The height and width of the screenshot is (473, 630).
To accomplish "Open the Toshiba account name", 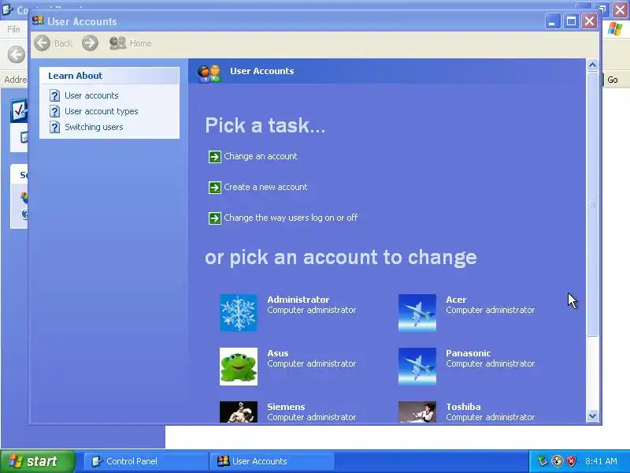I will point(463,407).
